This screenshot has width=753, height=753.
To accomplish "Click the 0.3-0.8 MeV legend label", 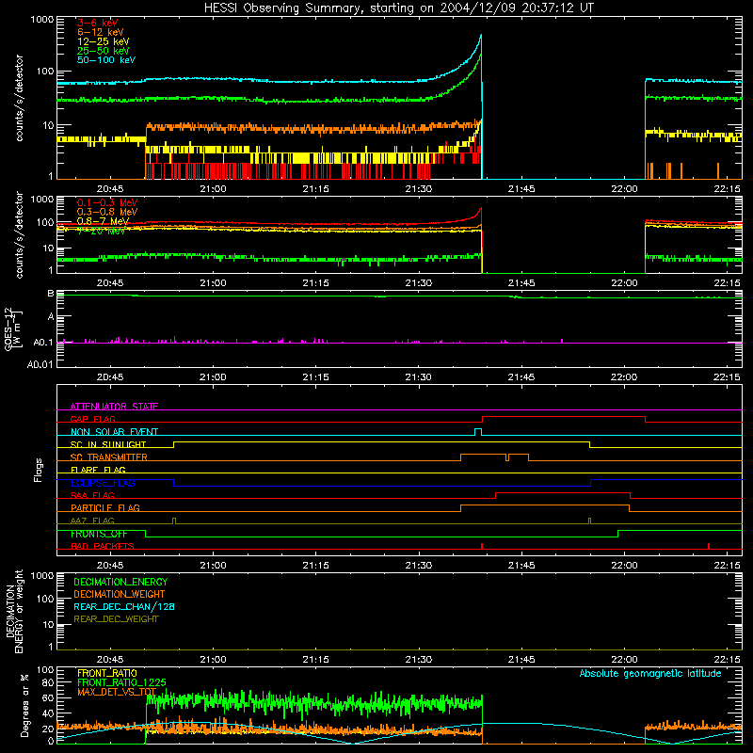I will point(107,212).
